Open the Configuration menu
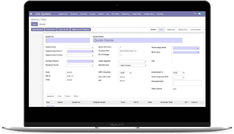The image size is (234, 134). pyautogui.click(x=149, y=14)
